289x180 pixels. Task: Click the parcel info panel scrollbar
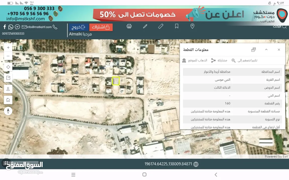[x=285, y=78]
